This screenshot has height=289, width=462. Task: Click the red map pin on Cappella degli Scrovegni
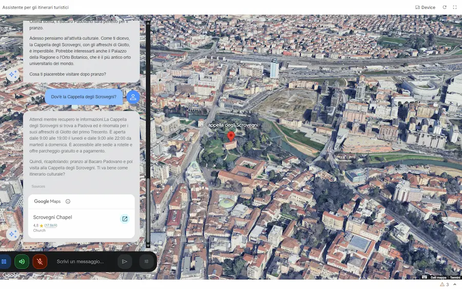[231, 136]
